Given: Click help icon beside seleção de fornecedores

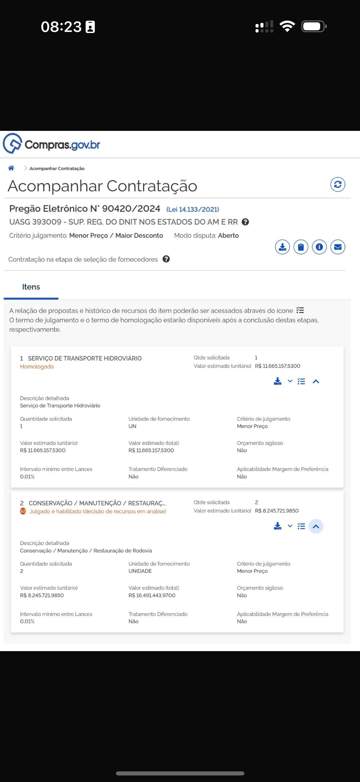Looking at the screenshot, I should coord(166,259).
